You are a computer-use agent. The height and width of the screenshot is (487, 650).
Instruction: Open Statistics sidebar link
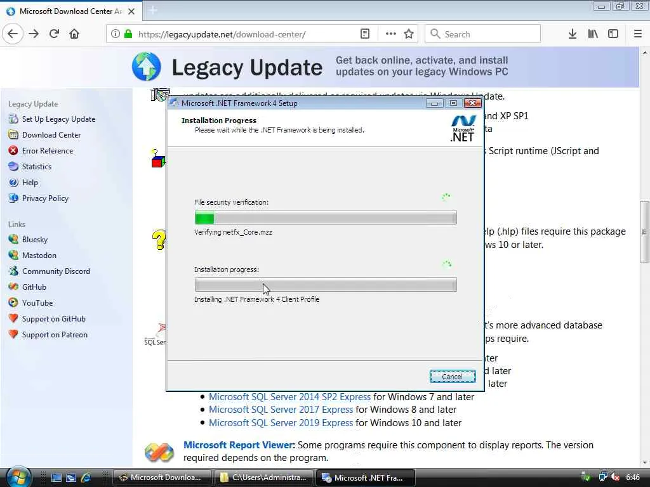[x=36, y=167]
